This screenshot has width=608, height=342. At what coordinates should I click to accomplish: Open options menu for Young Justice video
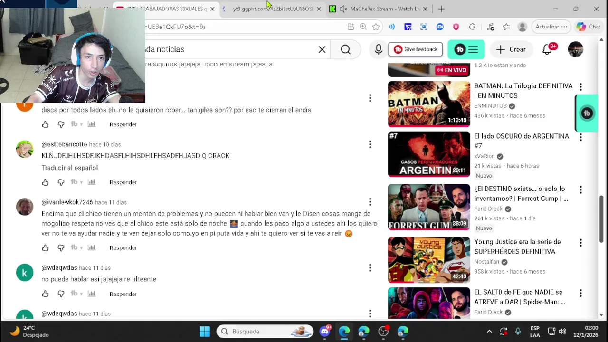(580, 243)
